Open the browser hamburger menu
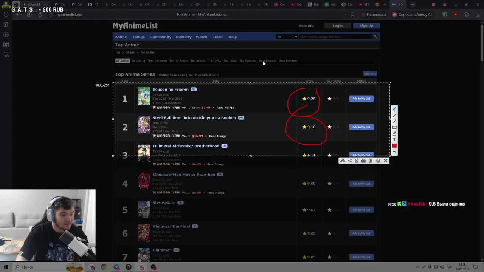 (x=445, y=5)
